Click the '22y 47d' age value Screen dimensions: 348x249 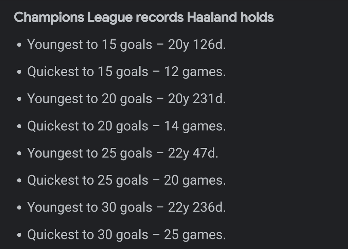click(193, 153)
